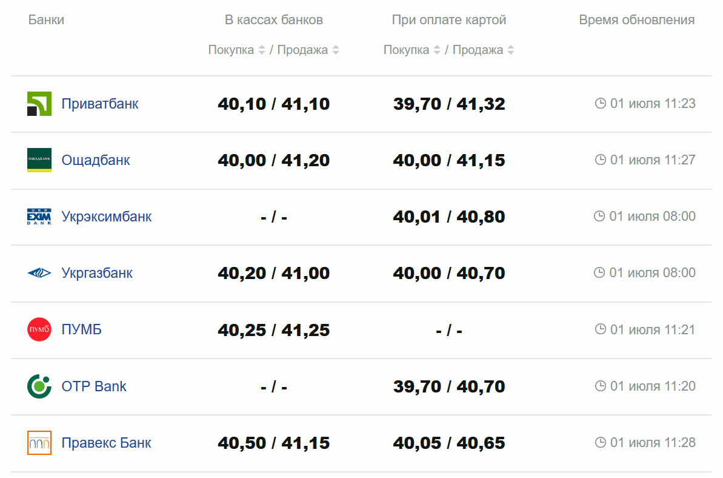Click the В кассах банков column header
Viewport: 723px width, 478px height.
point(274,20)
